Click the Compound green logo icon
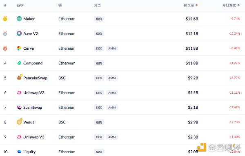245x156 pixels. (x=19, y=63)
